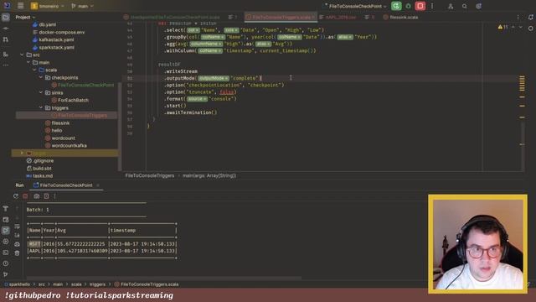Open the Project tool window icon

pyautogui.click(x=6, y=18)
